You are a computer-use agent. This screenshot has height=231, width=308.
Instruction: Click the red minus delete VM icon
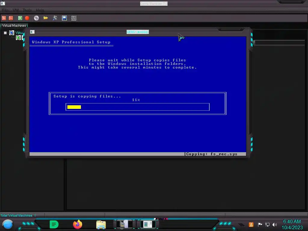(11, 18)
